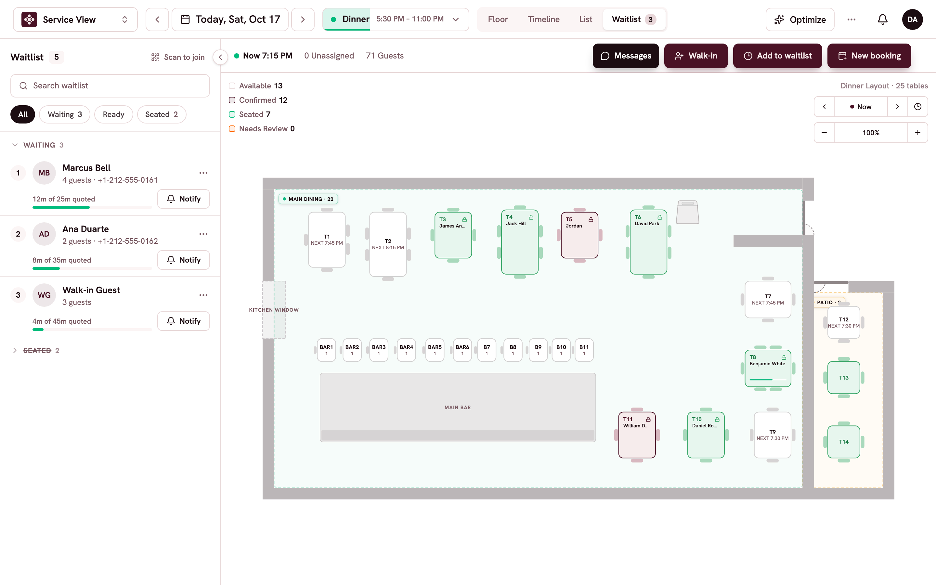Collapse the waitlist side panel

pos(220,57)
